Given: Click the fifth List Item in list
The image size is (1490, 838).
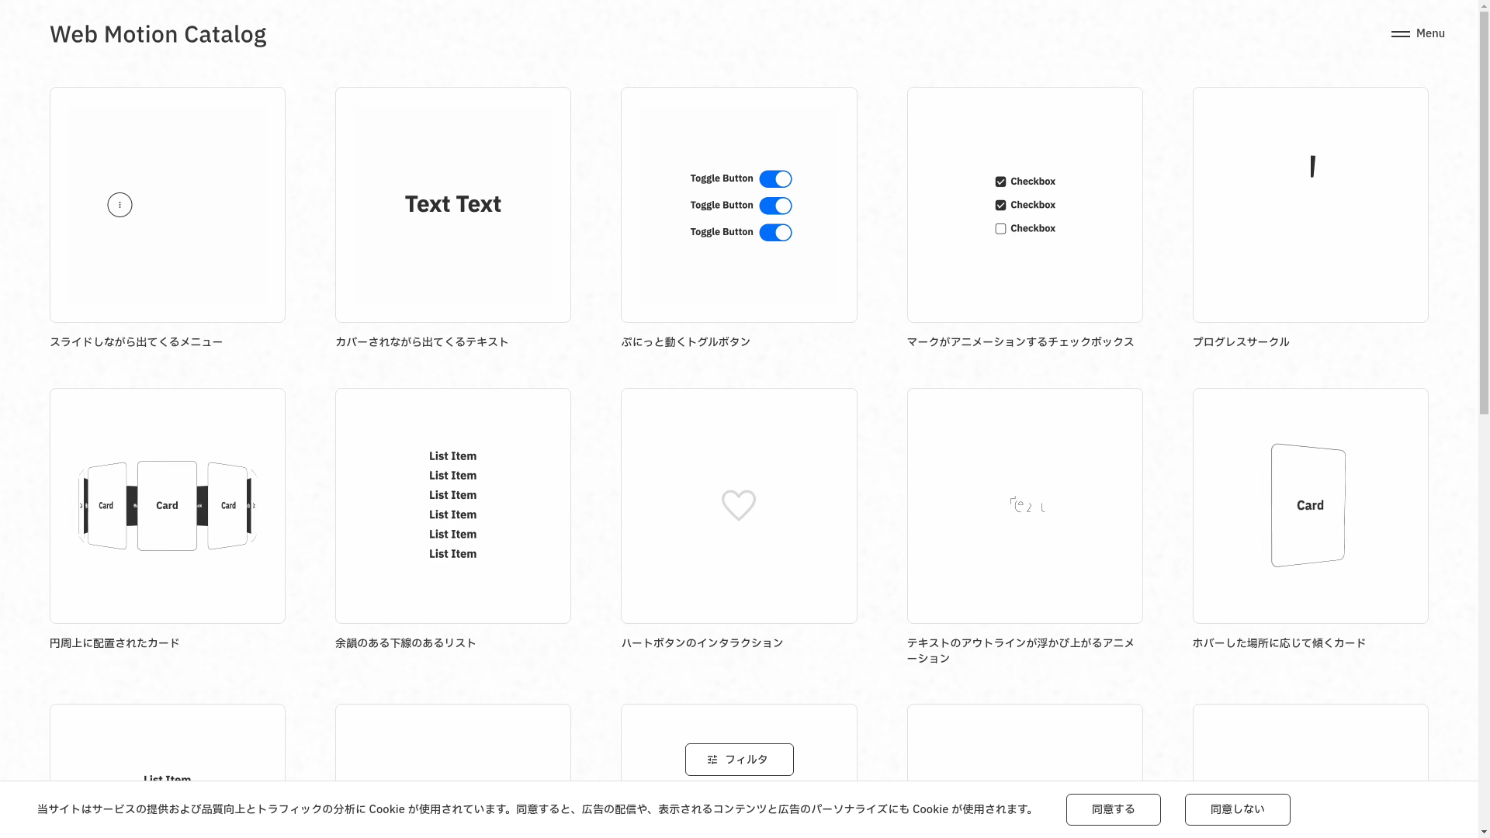Looking at the screenshot, I should point(453,535).
